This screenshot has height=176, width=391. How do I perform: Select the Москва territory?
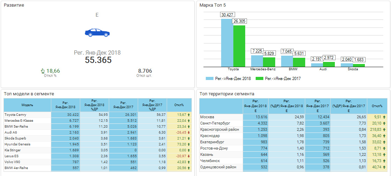pos(207,117)
